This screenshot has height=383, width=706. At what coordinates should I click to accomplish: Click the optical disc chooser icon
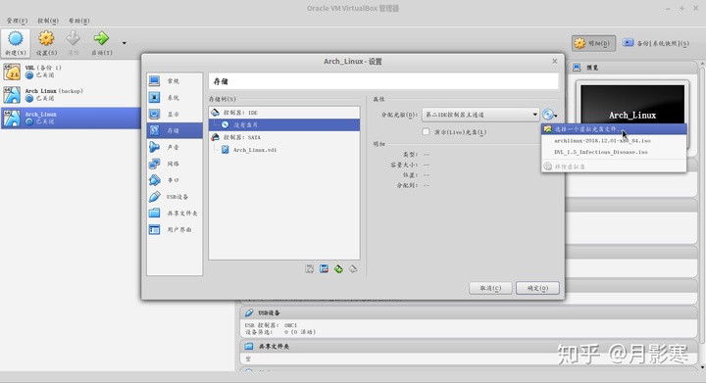pos(549,115)
